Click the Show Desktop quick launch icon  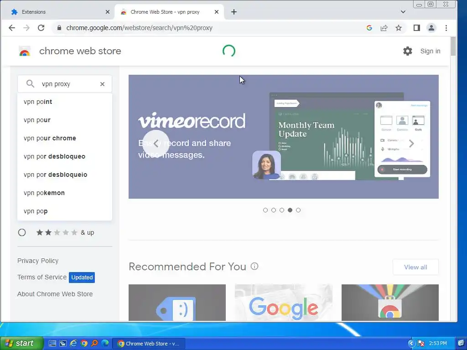pyautogui.click(x=52, y=344)
